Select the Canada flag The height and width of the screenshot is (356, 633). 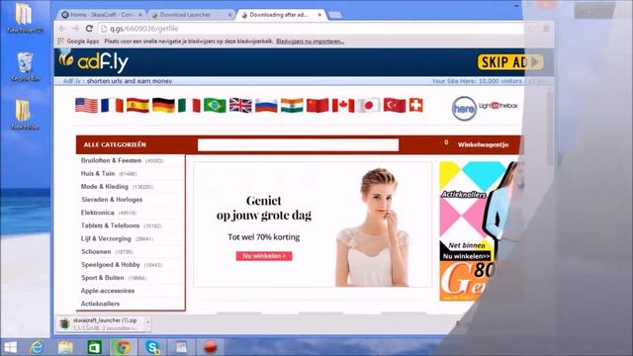(x=343, y=106)
